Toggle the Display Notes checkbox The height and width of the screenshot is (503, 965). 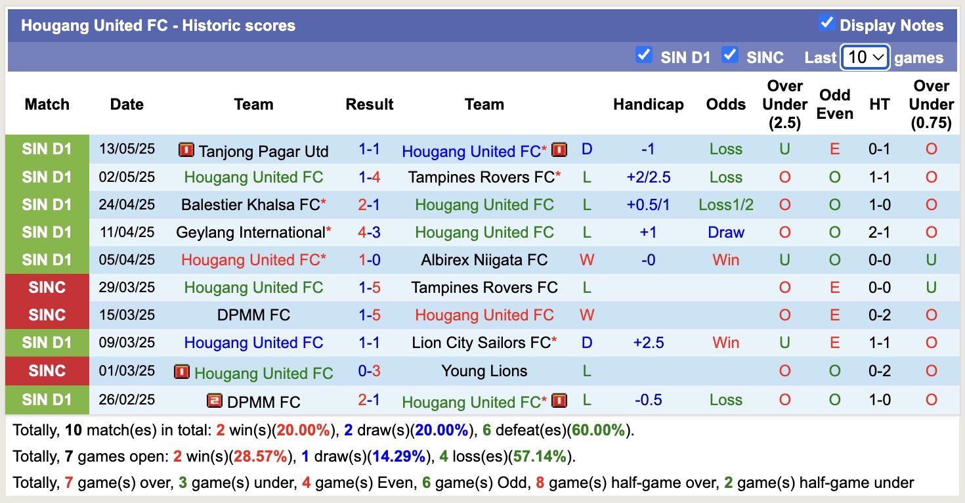pyautogui.click(x=826, y=24)
